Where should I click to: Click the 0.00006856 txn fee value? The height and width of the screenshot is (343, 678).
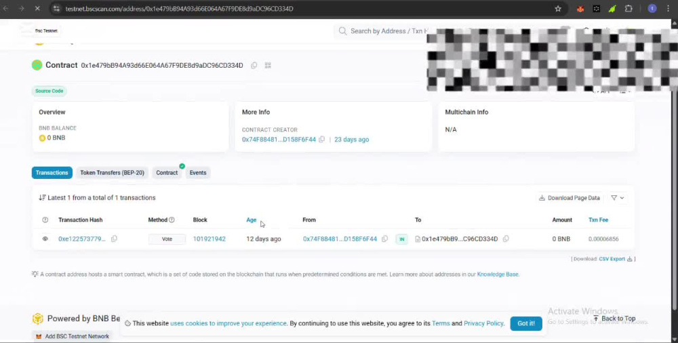[x=603, y=239]
